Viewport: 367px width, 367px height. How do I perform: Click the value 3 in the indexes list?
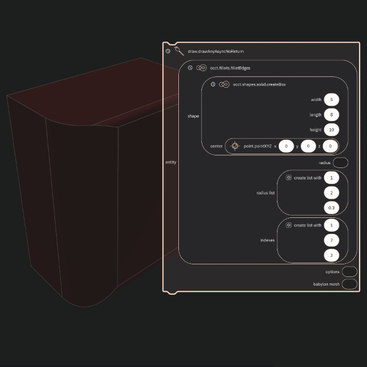(x=331, y=255)
